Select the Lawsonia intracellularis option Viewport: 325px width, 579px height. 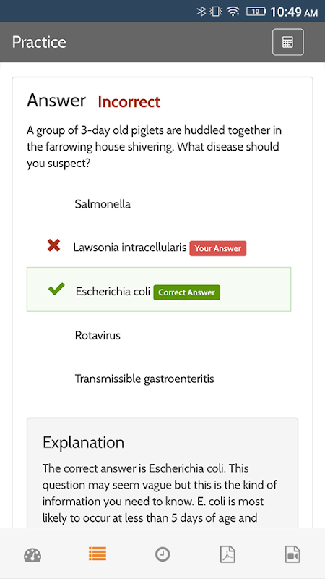pos(130,248)
